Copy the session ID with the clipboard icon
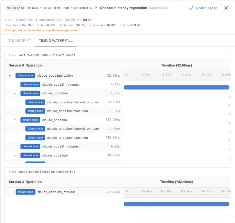The height and width of the screenshot is (223, 235). tap(96, 8)
